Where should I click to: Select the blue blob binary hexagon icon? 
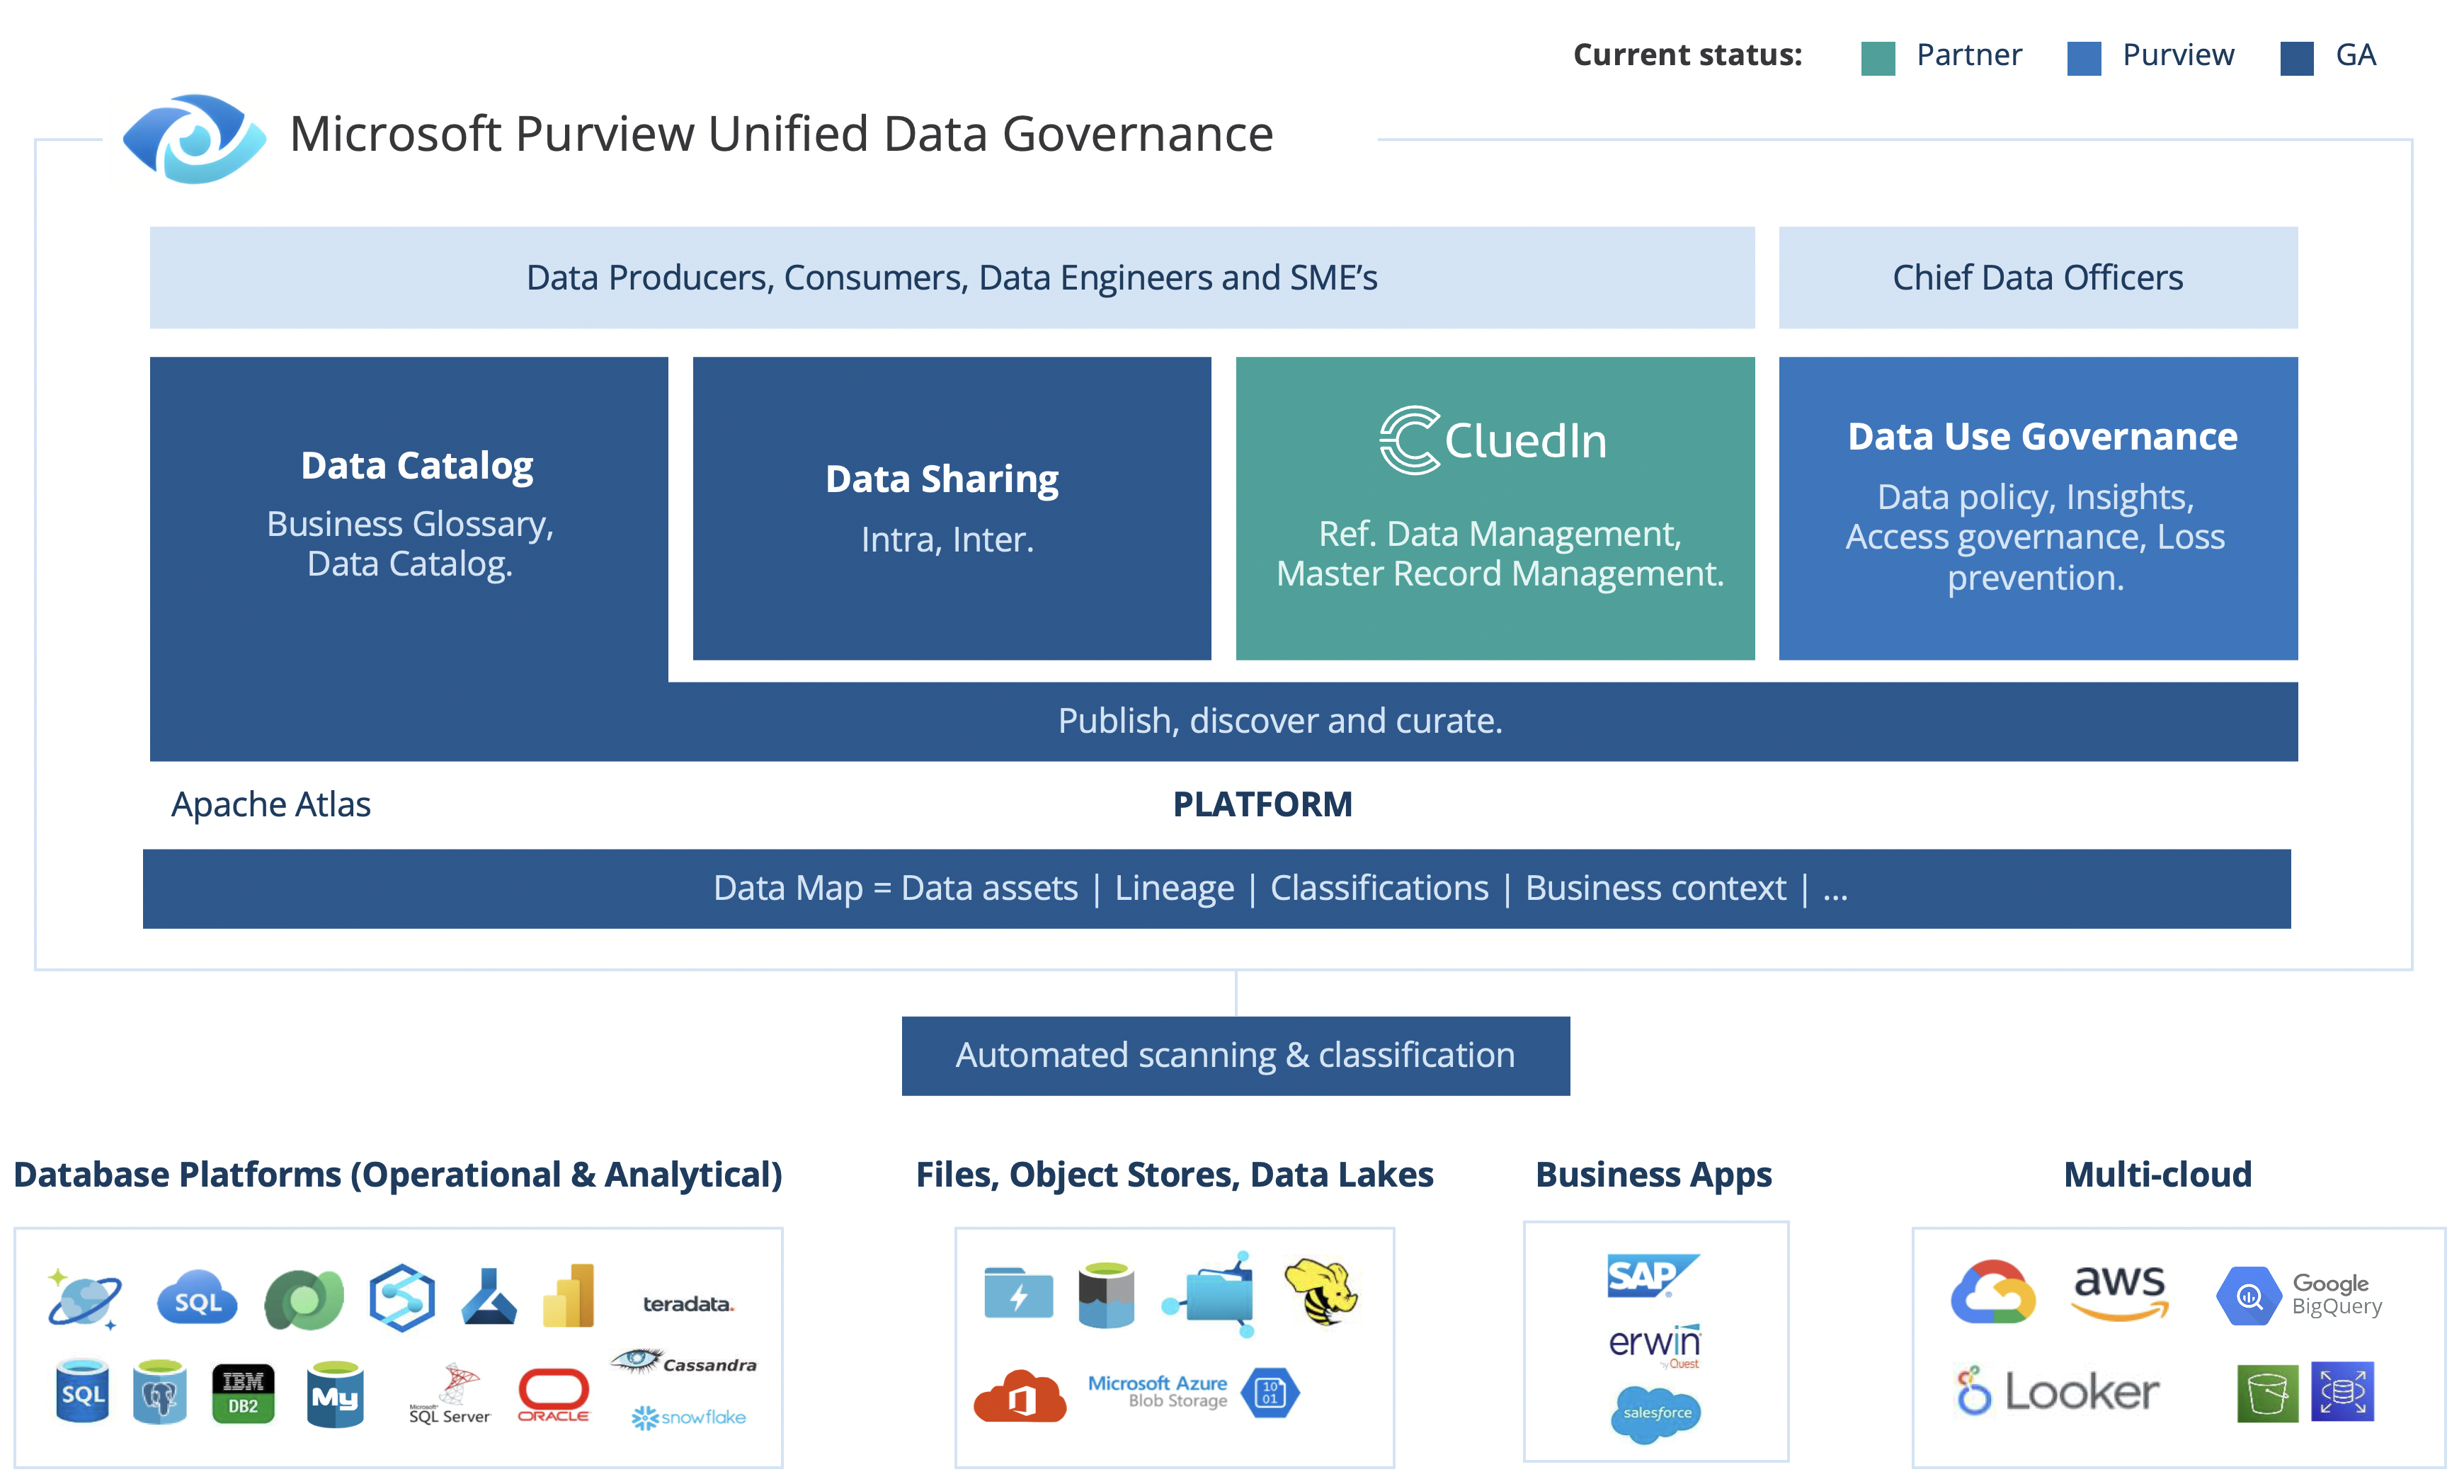coord(1270,1392)
